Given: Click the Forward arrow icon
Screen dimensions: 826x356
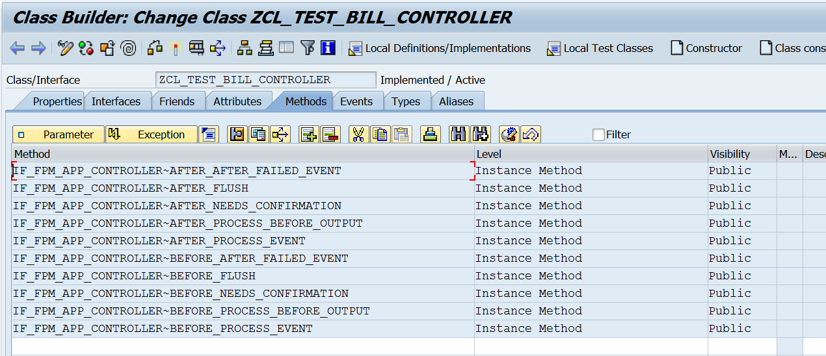Looking at the screenshot, I should pos(39,48).
